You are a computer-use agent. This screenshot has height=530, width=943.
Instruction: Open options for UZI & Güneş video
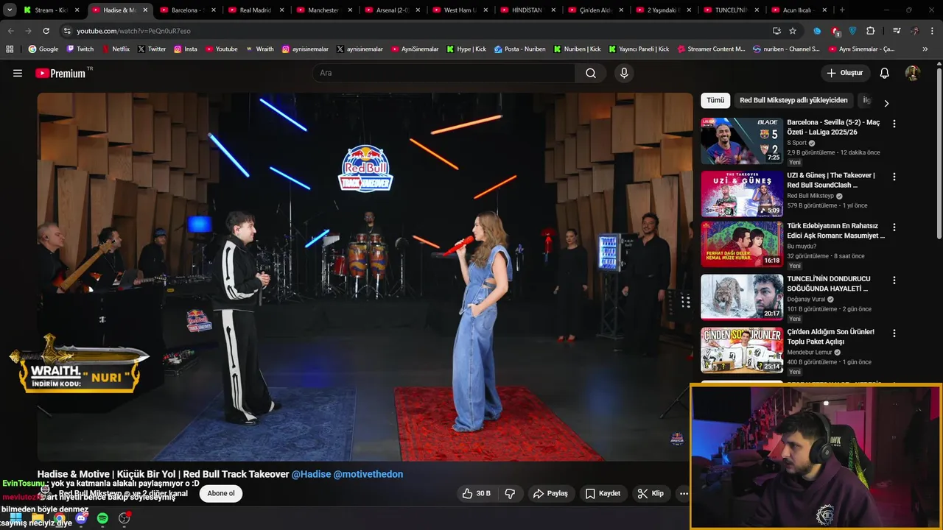pos(894,177)
